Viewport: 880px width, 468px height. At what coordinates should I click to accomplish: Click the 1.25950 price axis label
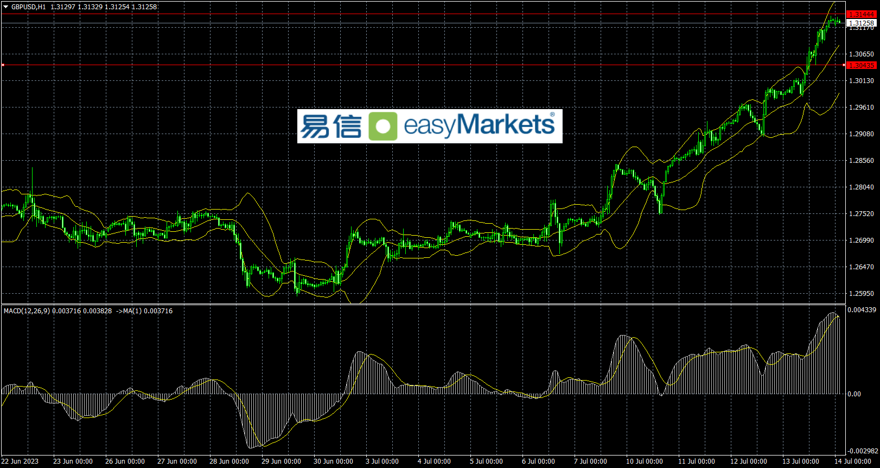pyautogui.click(x=862, y=294)
